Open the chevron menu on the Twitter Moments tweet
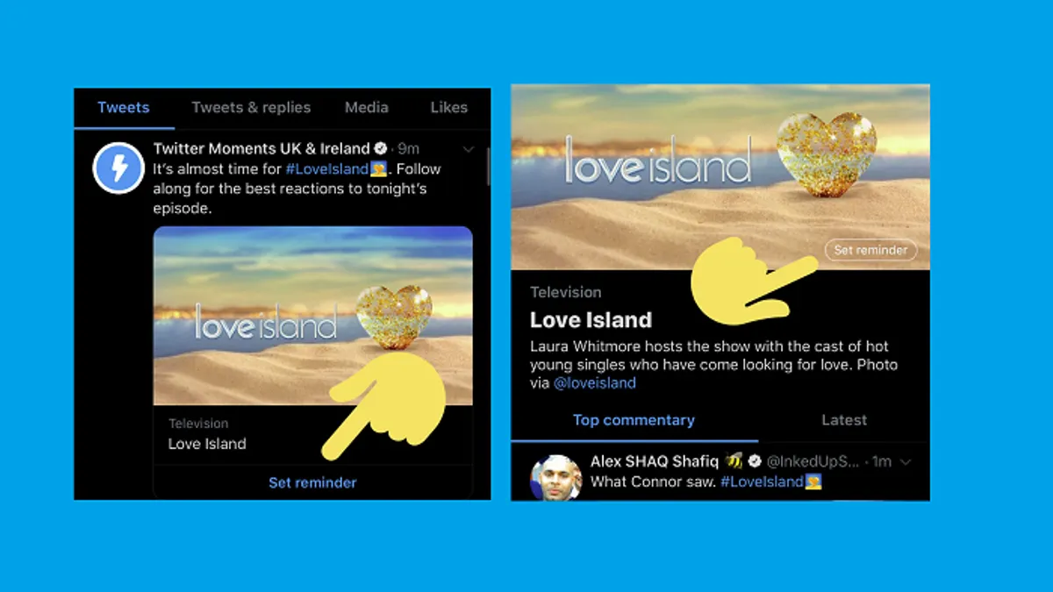Viewport: 1053px width, 592px height. point(469,149)
